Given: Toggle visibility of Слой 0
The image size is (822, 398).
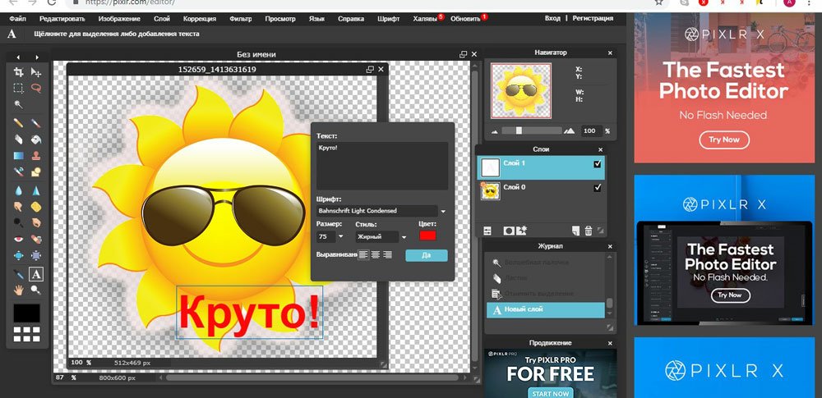Looking at the screenshot, I should 598,188.
